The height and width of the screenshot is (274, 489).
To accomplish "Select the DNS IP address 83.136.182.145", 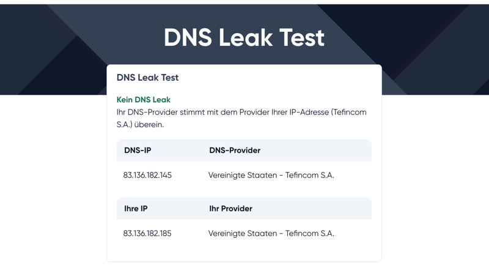I will point(147,176).
